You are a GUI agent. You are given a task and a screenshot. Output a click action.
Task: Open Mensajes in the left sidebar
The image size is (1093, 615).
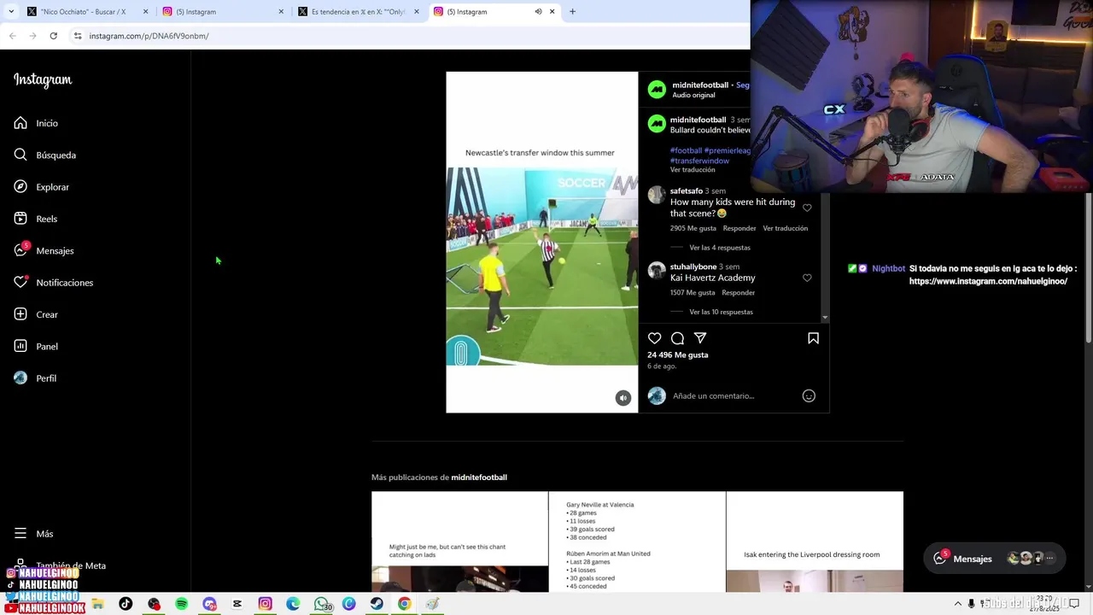[x=44, y=250]
